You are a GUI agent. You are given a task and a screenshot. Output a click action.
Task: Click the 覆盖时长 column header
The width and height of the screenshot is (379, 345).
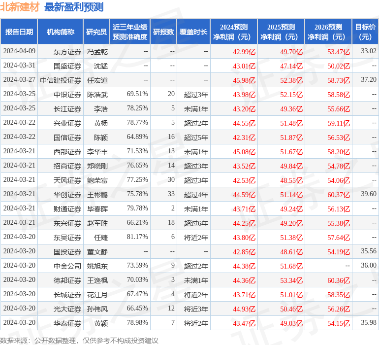(193, 32)
